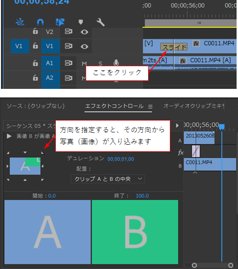Toggle the lock on track A1

coord(35,63)
